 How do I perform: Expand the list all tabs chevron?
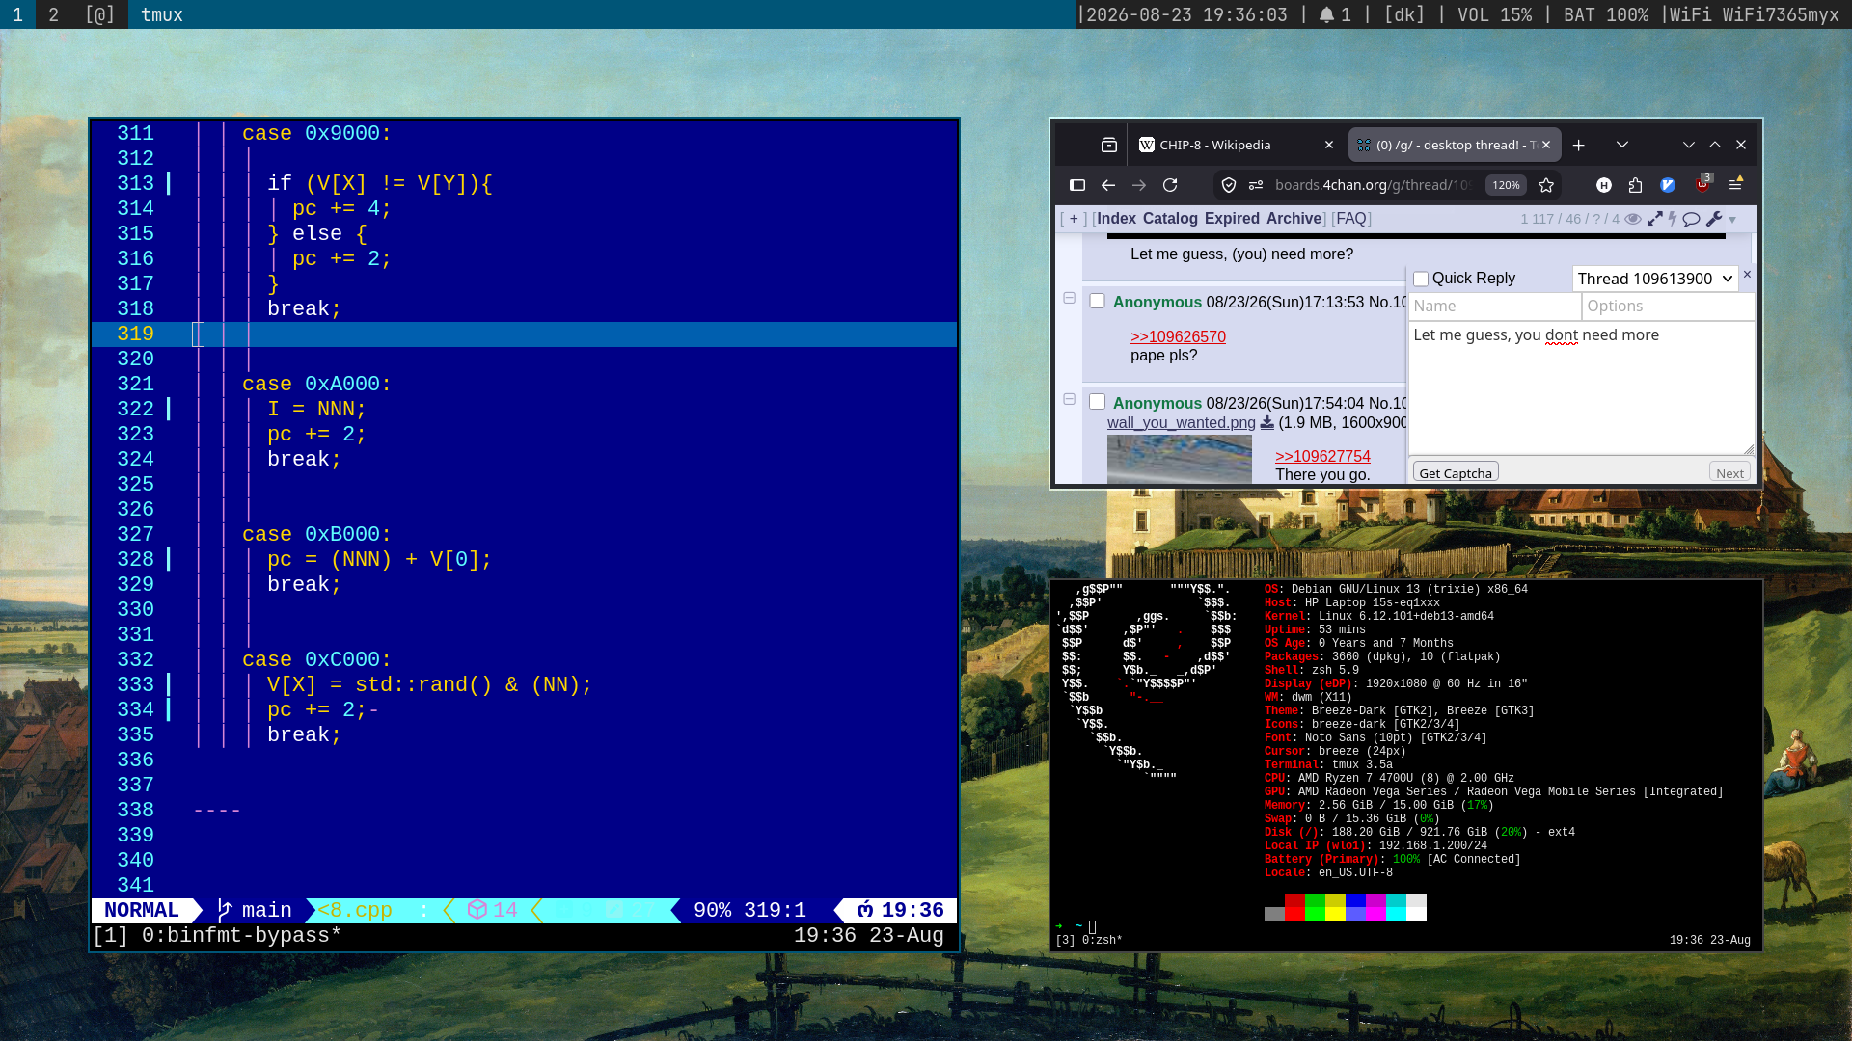1622,146
